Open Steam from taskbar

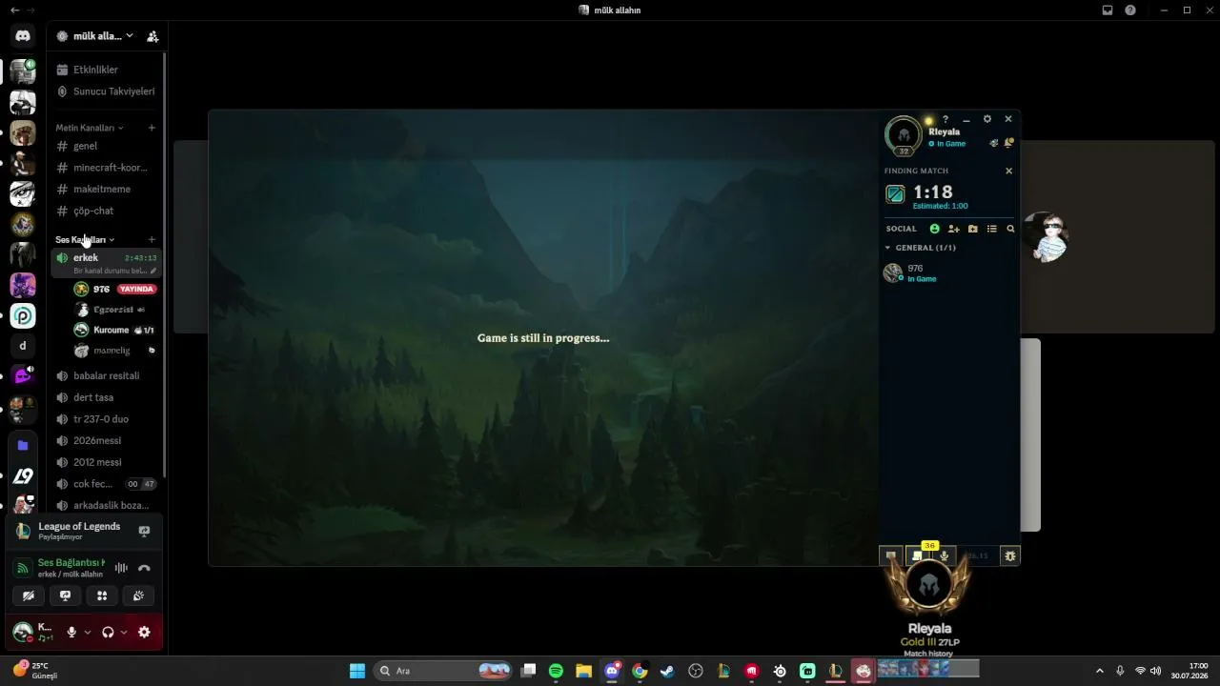tap(667, 671)
